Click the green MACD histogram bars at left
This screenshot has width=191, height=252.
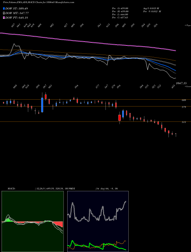pos(8,220)
